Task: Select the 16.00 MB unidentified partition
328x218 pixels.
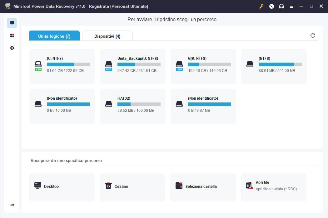Action: pos(62,106)
